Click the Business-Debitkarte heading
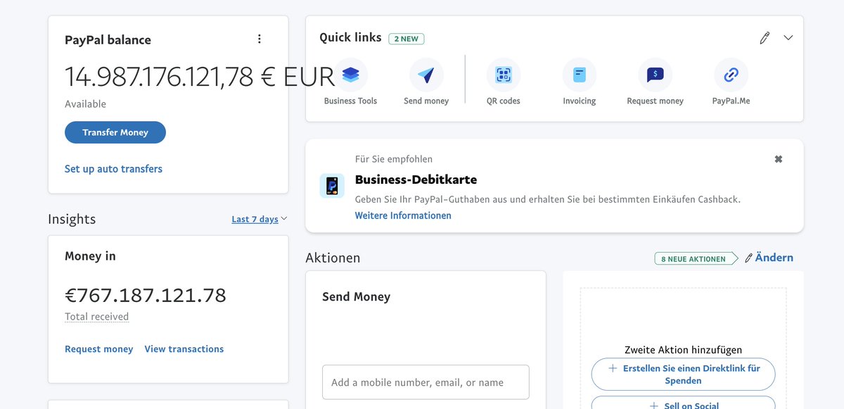 tap(416, 180)
